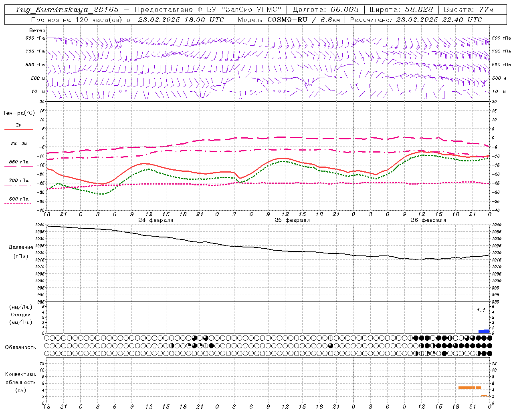Click the short lower orange convective bar
This screenshot has width=513, height=410.
click(484, 396)
